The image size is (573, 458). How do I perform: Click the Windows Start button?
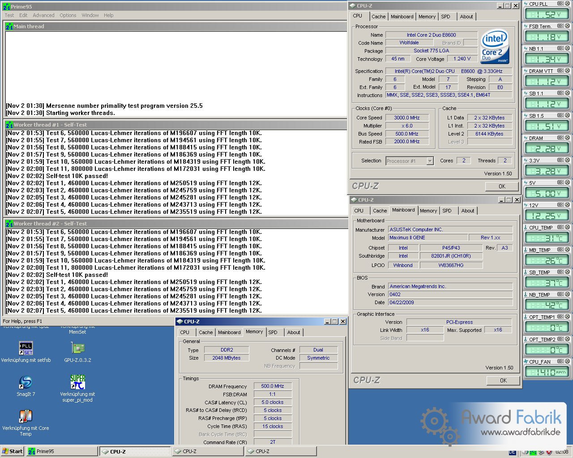point(13,451)
